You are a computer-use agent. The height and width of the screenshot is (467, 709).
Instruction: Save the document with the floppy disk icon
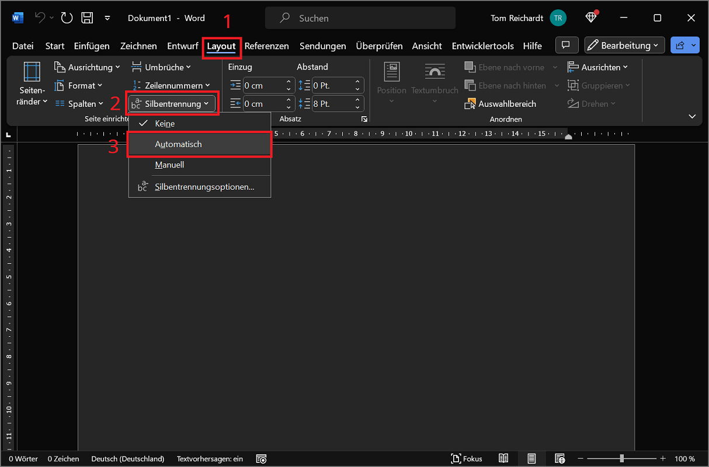(x=87, y=18)
